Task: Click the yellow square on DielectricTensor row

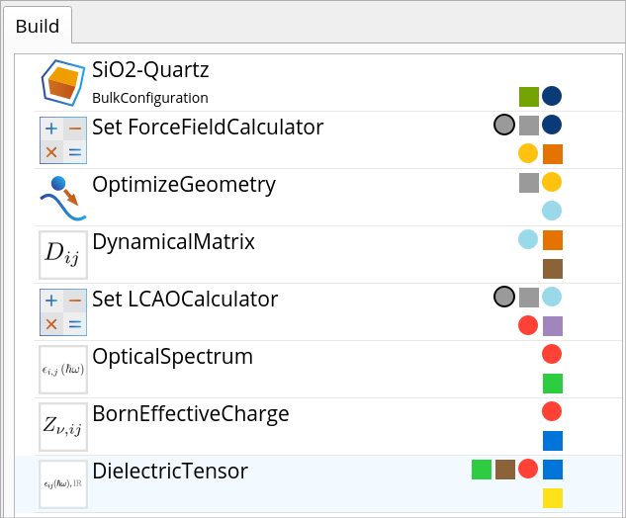Action: tap(553, 498)
